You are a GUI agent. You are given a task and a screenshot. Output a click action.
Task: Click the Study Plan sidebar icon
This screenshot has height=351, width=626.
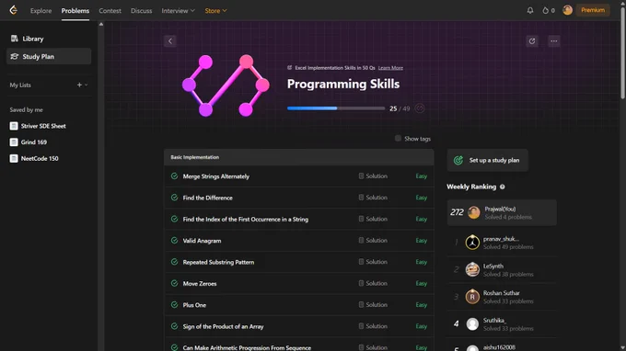(15, 57)
